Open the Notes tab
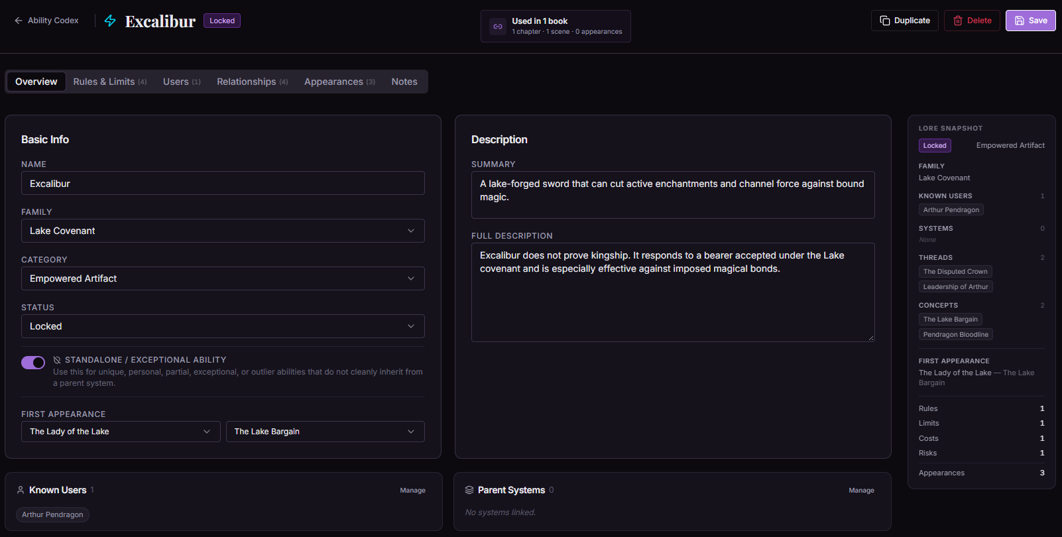This screenshot has height=537, width=1062. point(404,82)
